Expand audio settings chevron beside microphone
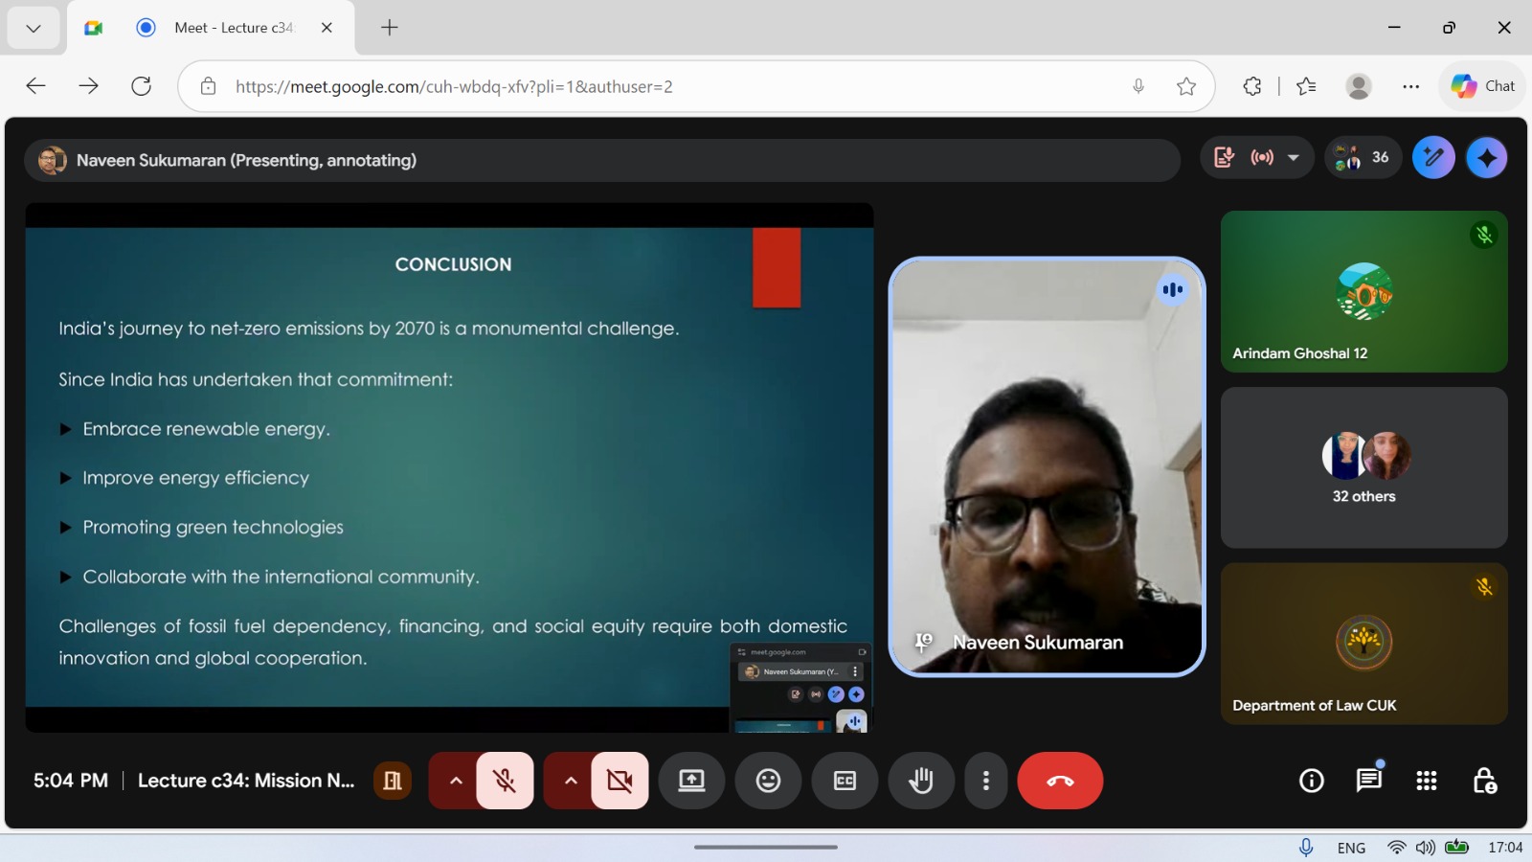 [x=456, y=781]
